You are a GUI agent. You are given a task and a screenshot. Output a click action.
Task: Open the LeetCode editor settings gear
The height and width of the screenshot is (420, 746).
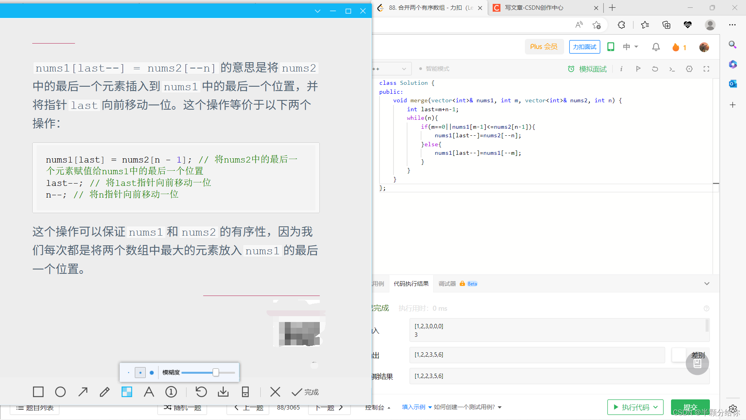pyautogui.click(x=689, y=68)
